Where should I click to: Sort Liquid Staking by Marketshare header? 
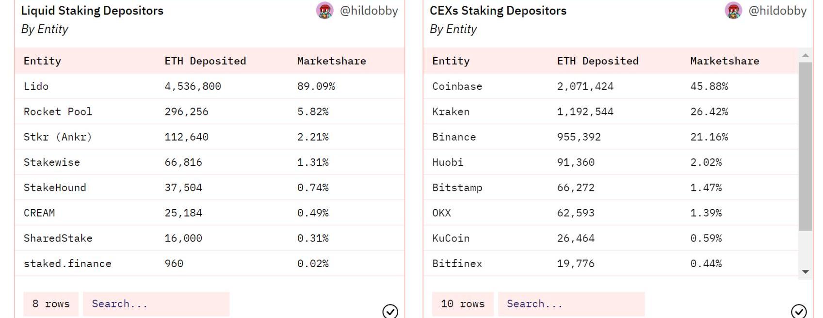[x=332, y=61]
